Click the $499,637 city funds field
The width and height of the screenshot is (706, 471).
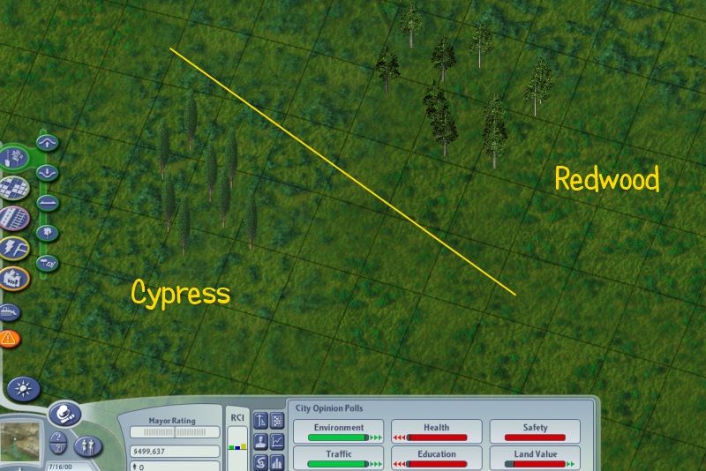click(x=175, y=452)
